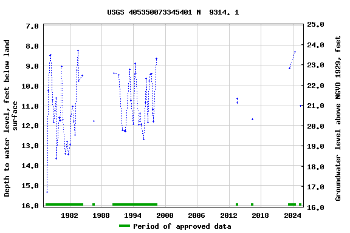
Task: Click the 'Period of approved data' legend label
Action: tap(182, 226)
